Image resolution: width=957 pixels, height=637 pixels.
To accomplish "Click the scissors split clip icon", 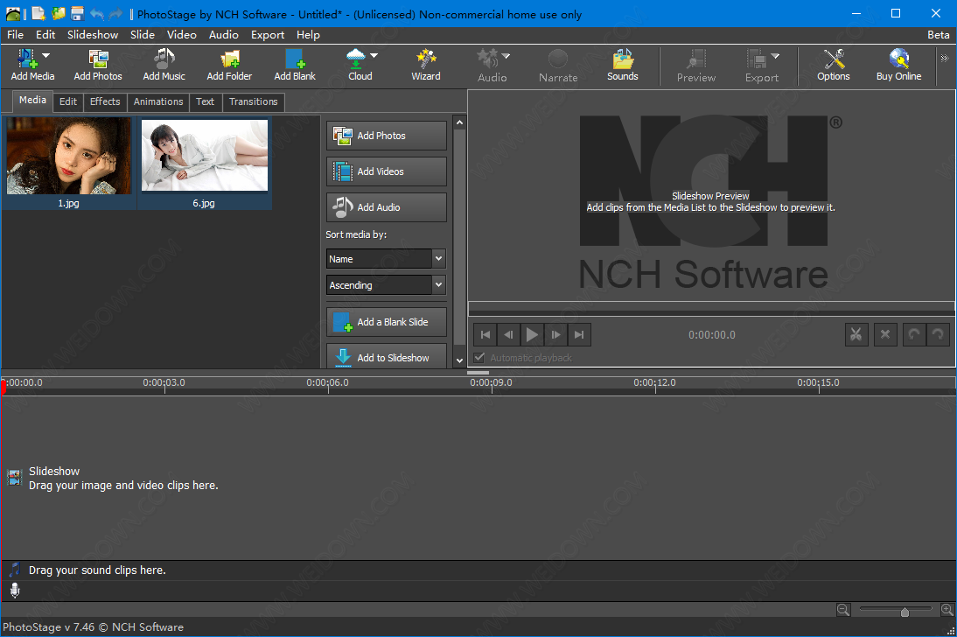I will tap(856, 334).
